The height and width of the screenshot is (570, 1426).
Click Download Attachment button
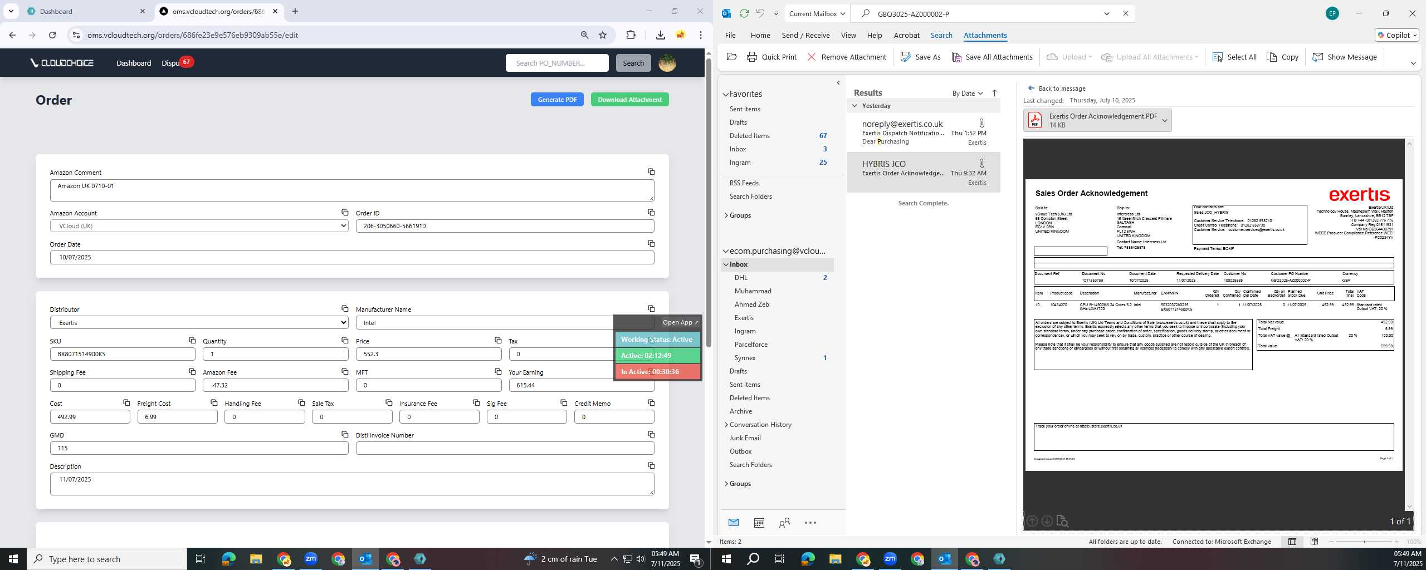[x=629, y=100]
